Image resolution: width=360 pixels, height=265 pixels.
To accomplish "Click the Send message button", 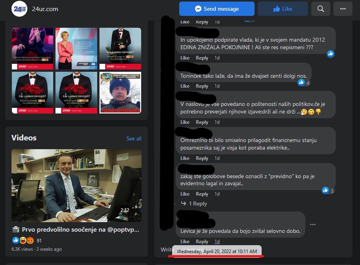I will tap(216, 9).
